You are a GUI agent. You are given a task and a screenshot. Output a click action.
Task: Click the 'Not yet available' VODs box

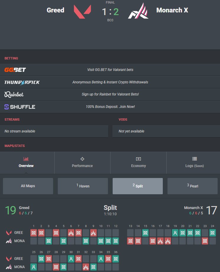(x=166, y=131)
